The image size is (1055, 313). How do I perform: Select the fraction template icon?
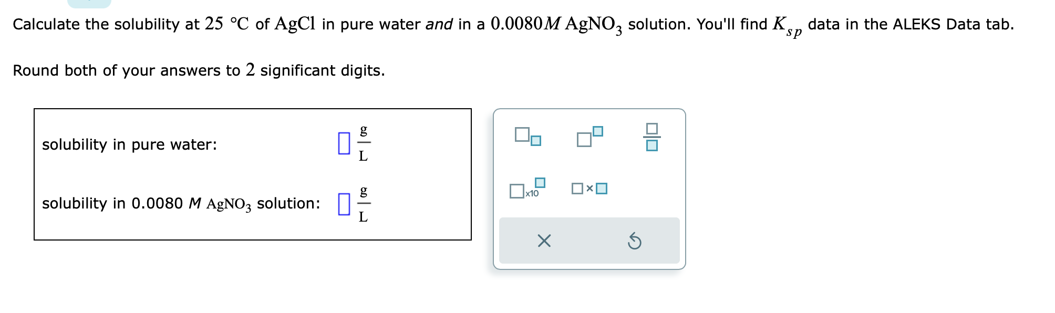tap(653, 138)
